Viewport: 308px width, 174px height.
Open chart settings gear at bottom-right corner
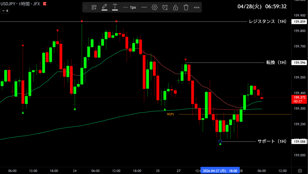coord(300,171)
